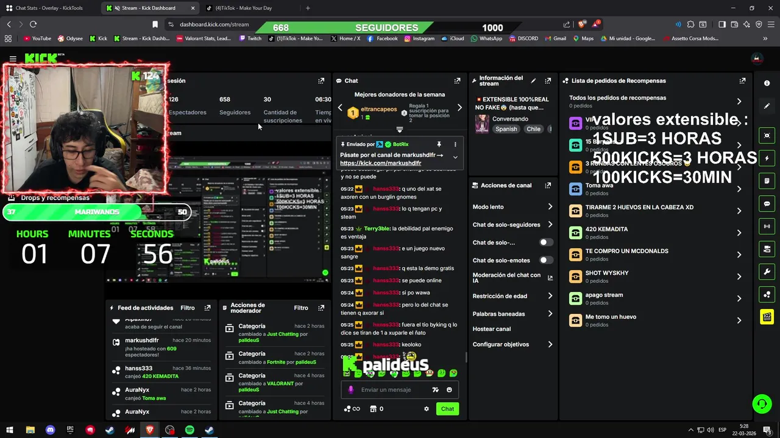
Task: Click the stream info icon in the right sidebar
Action: pyautogui.click(x=767, y=83)
